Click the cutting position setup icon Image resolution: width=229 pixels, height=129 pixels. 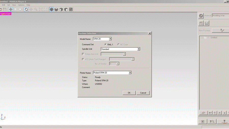pyautogui.click(x=203, y=122)
